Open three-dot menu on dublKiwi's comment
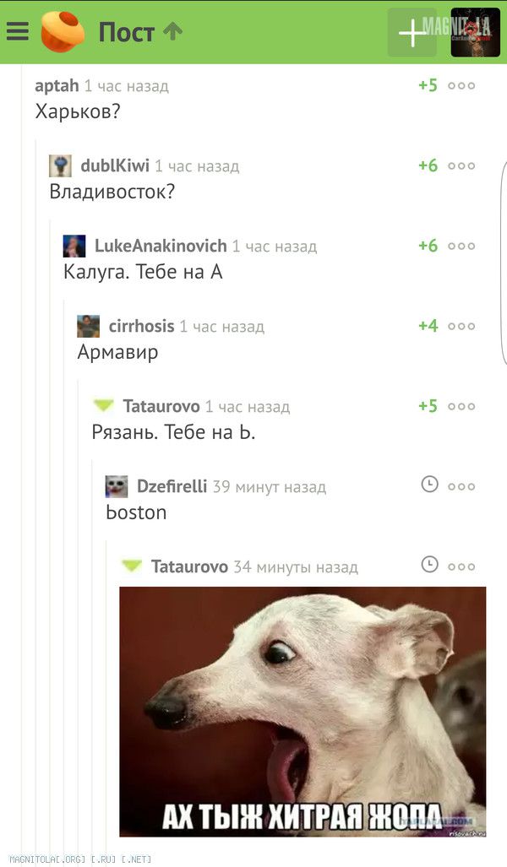 (x=461, y=165)
